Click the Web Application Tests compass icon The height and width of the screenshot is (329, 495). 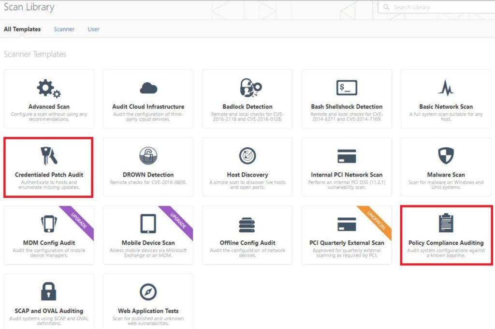pos(148,292)
